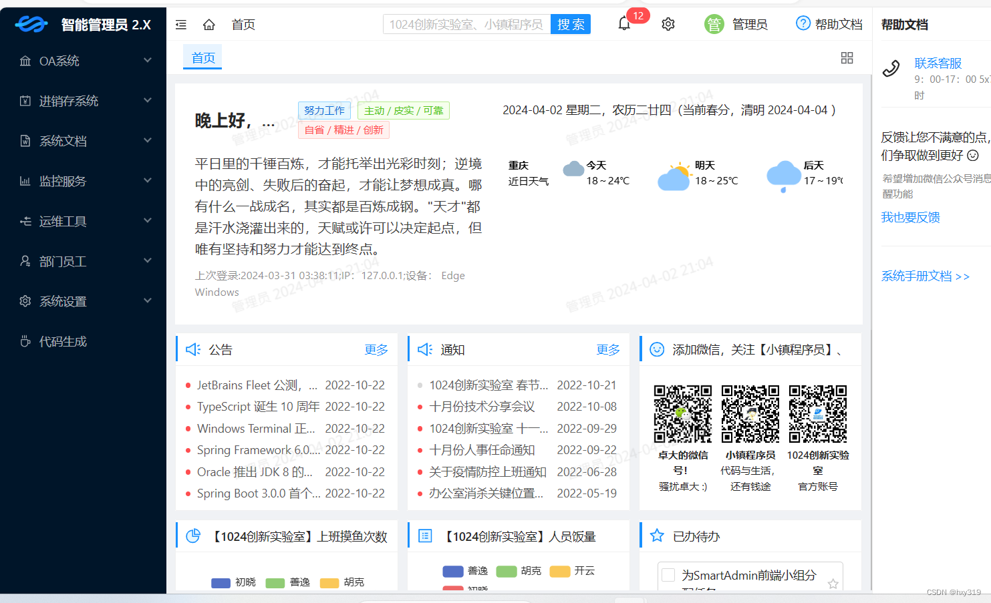The width and height of the screenshot is (991, 603).
Task: Toggle the sidebar collapse menu icon
Action: (181, 25)
